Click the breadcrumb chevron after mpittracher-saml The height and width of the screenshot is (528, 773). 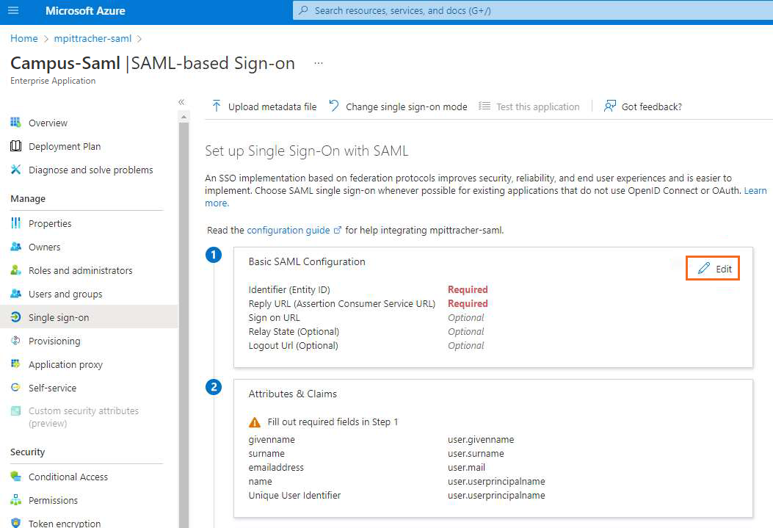pyautogui.click(x=139, y=38)
